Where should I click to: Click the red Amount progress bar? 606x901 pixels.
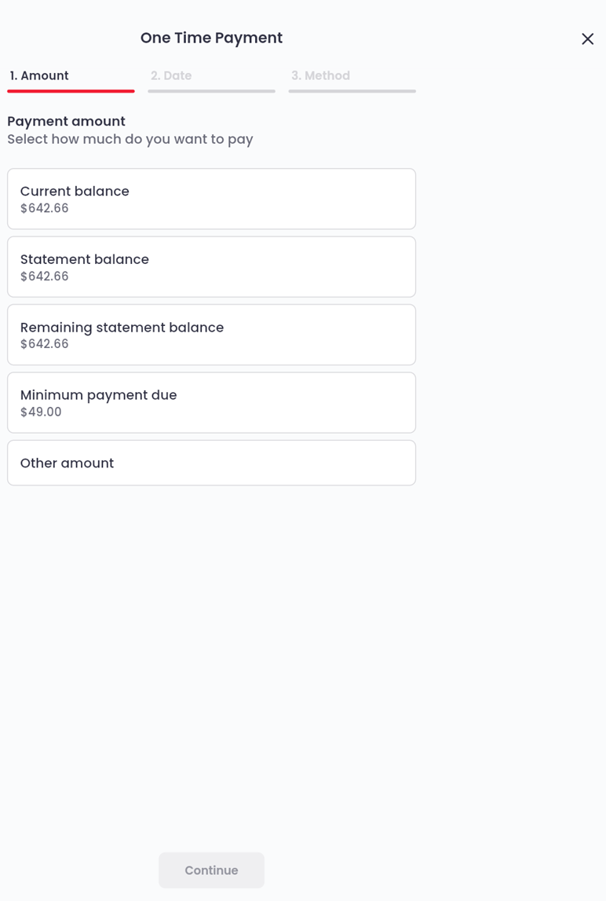[71, 90]
